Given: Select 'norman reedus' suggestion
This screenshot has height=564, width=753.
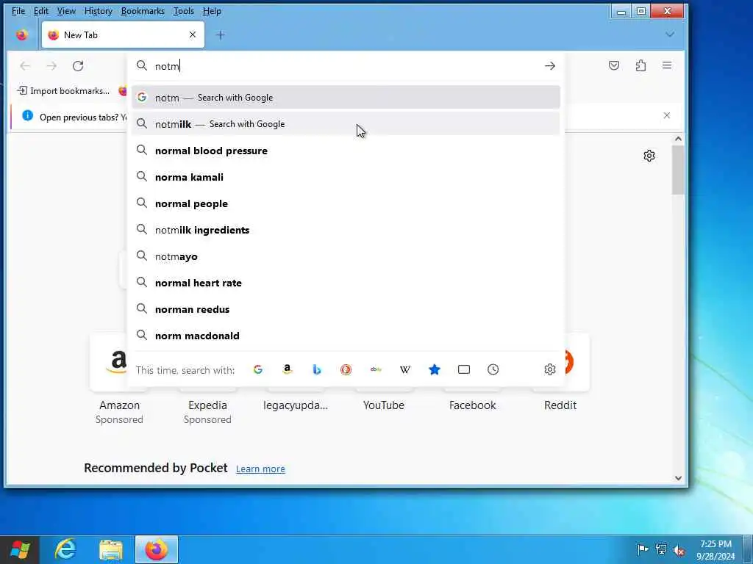Looking at the screenshot, I should [x=346, y=309].
